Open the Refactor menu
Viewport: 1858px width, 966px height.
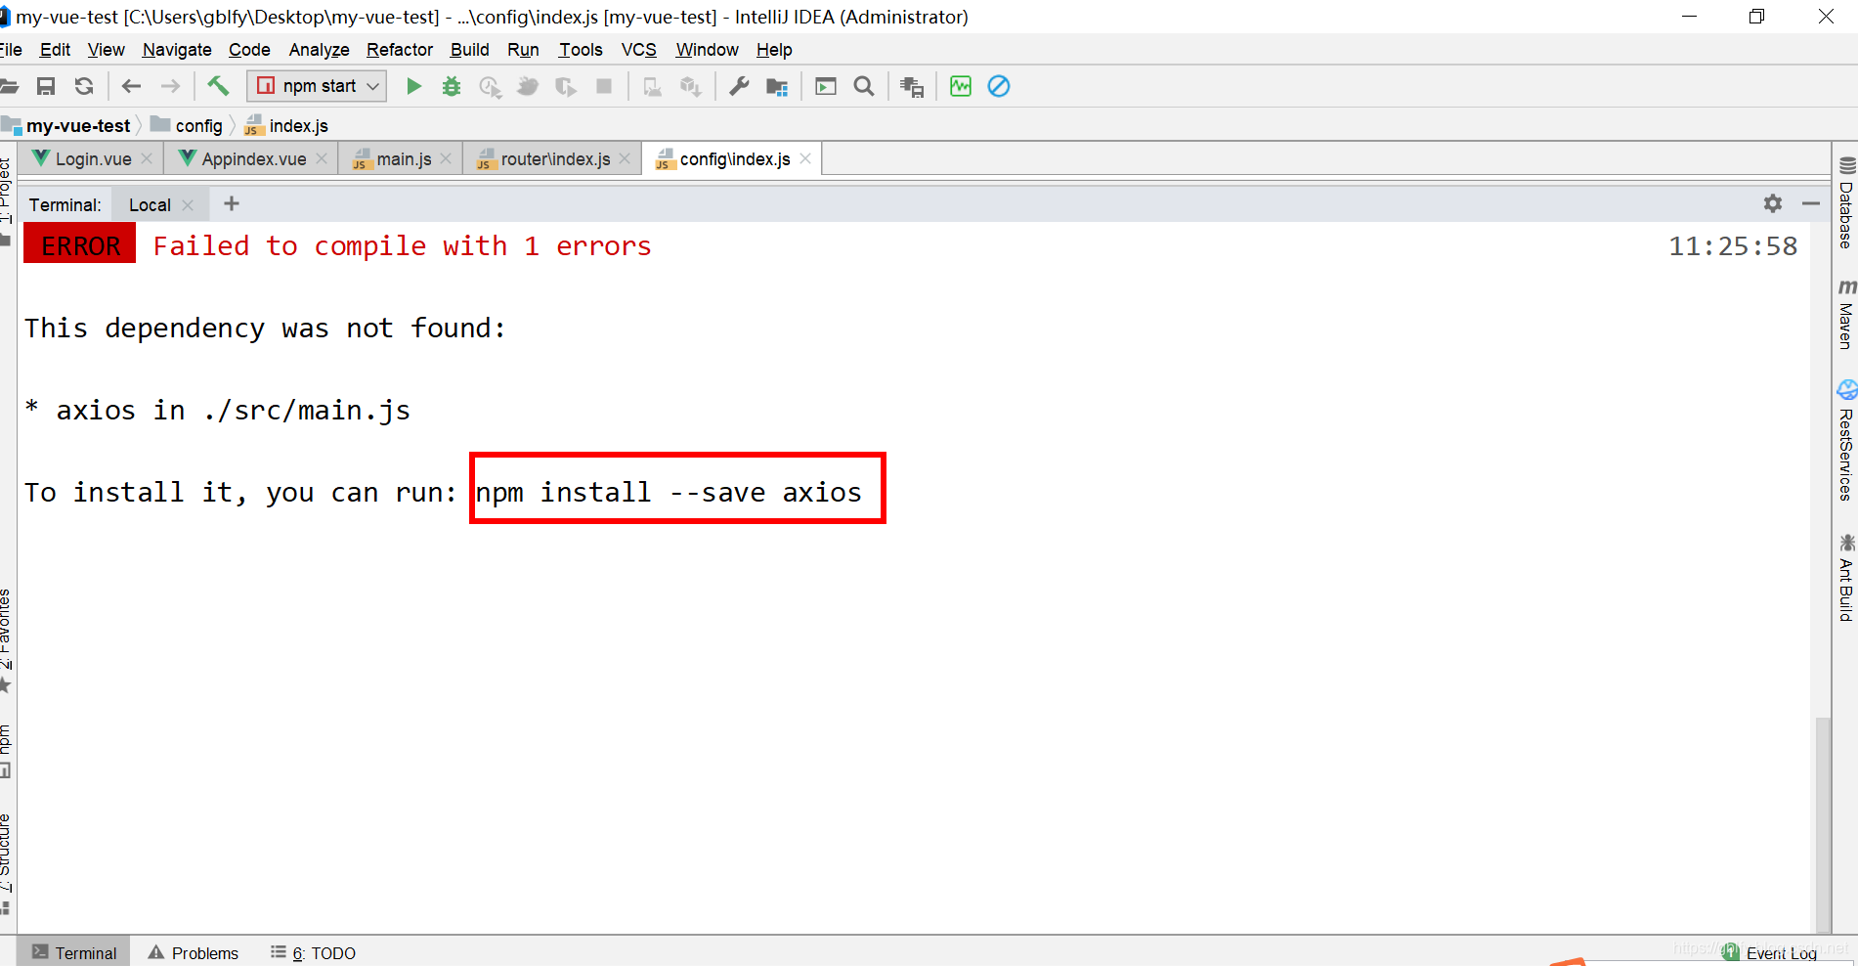pos(400,50)
